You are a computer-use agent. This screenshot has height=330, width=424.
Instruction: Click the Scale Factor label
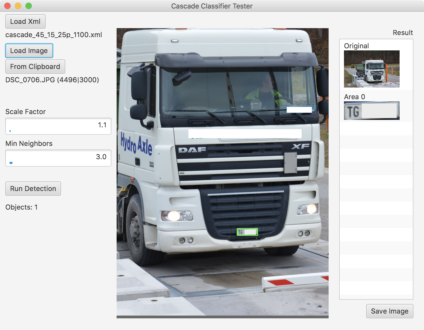tap(25, 112)
